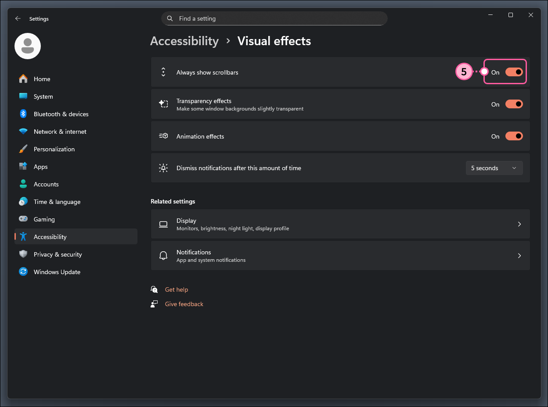
Task: Disable Transparency effects
Action: tap(514, 104)
